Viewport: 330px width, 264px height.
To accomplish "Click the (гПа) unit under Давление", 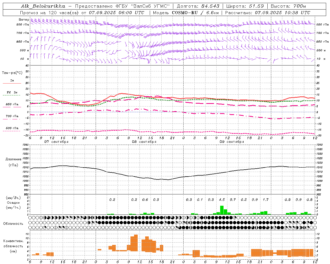I will click(13, 165).
